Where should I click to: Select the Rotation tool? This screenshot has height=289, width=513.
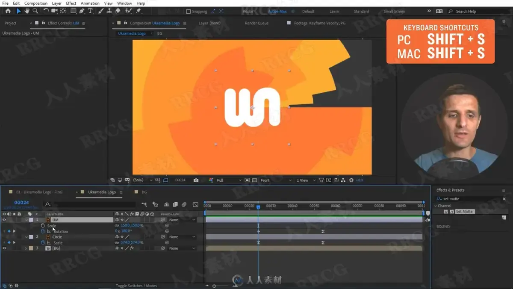pyautogui.click(x=46, y=11)
